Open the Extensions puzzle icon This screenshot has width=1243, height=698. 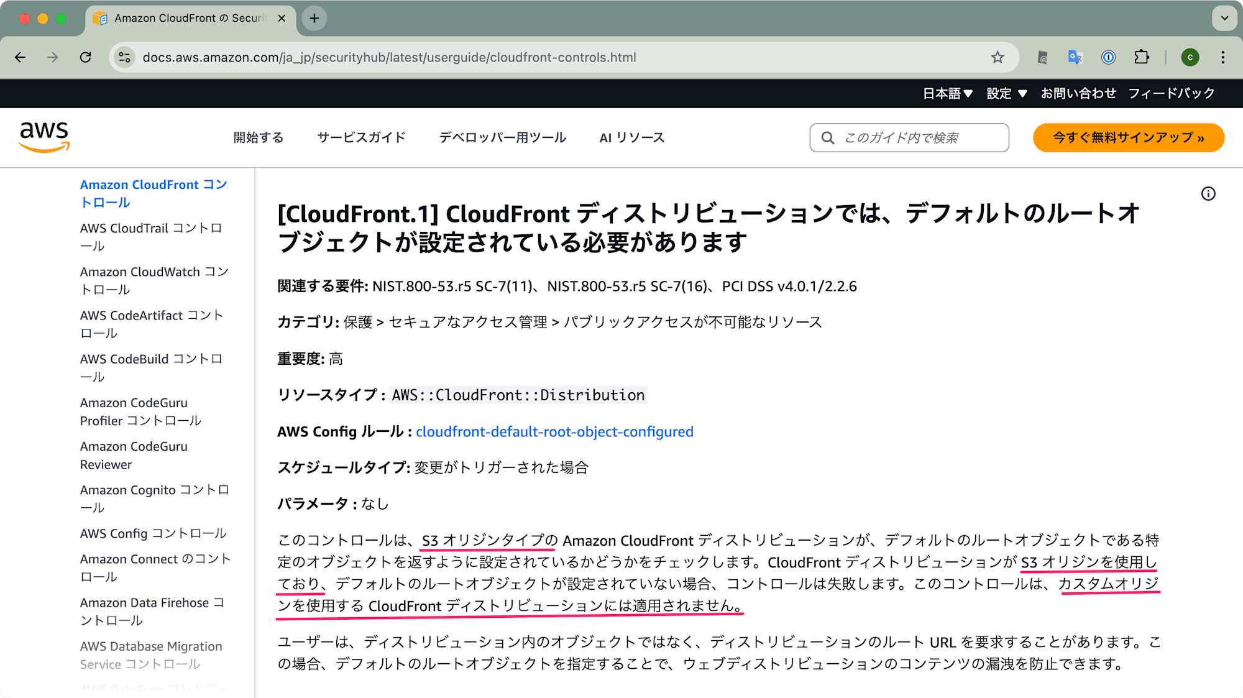1142,57
